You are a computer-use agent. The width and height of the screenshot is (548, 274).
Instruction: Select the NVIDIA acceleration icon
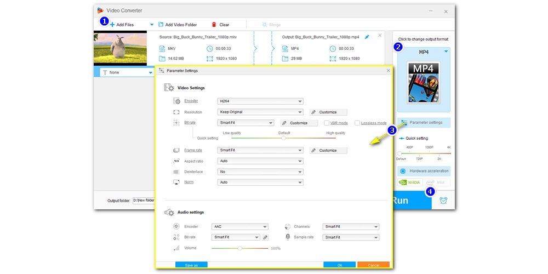(409, 182)
